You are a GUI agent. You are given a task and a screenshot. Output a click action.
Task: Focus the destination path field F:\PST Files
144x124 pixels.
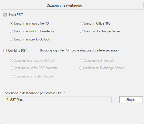click(58, 100)
